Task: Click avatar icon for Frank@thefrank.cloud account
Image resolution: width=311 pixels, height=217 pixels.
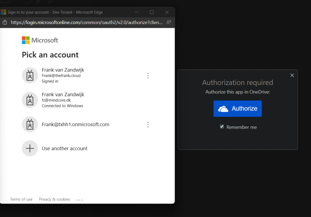Action: pos(30,75)
